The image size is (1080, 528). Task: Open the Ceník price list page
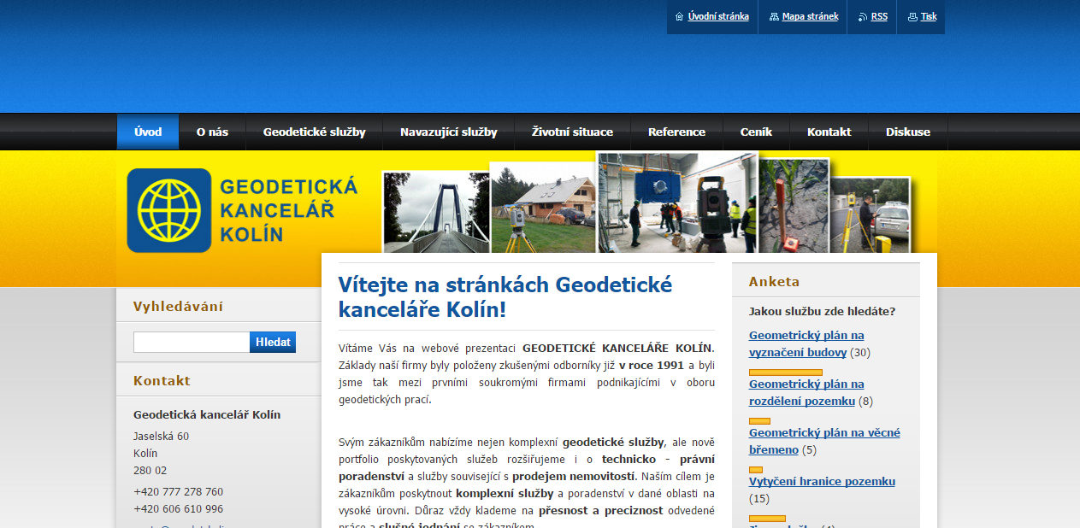tap(756, 132)
